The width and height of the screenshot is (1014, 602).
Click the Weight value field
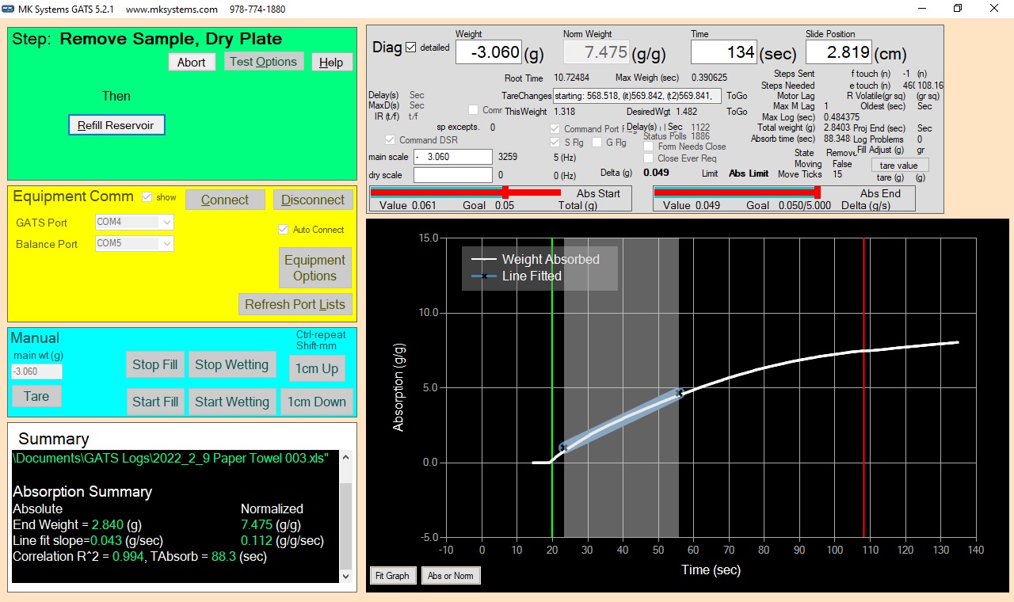coord(489,52)
